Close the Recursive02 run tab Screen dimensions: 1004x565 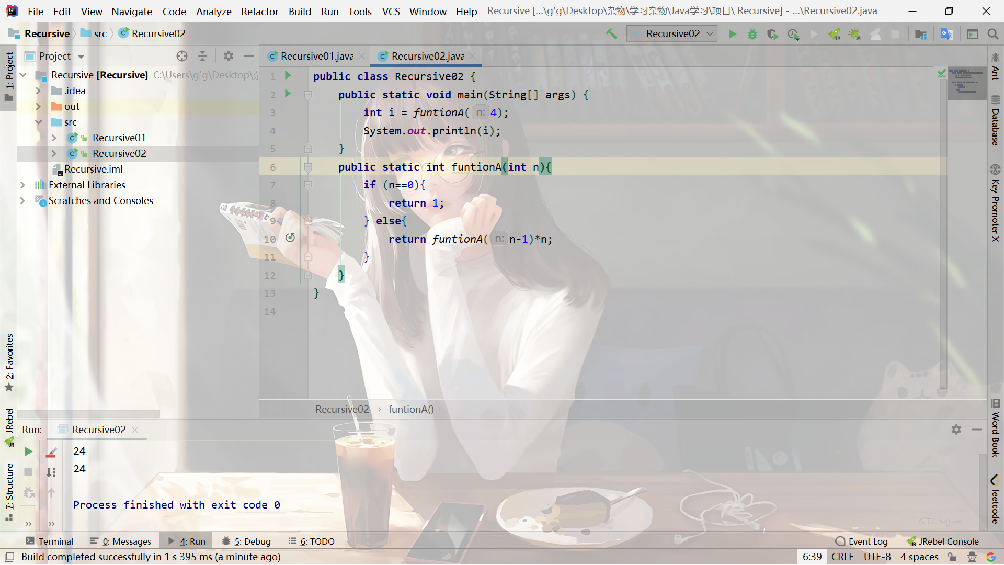(x=135, y=430)
